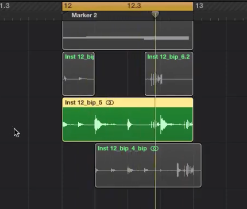Screen dimensions: 247x209
Task: Select the truncated Inst 12_bip region at bar 12
Action: (x=78, y=73)
